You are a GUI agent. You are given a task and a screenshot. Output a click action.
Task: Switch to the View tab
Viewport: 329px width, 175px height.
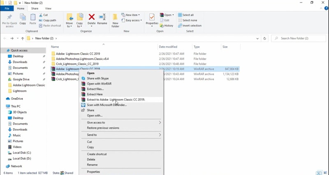click(48, 9)
